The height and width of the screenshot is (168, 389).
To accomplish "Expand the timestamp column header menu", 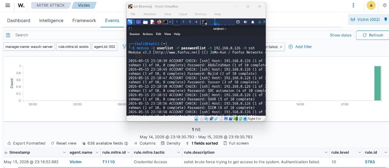I will point(64,153).
